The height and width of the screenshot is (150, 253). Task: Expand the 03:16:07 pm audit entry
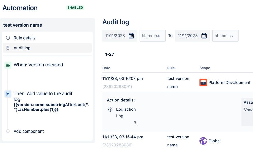[x=123, y=79]
